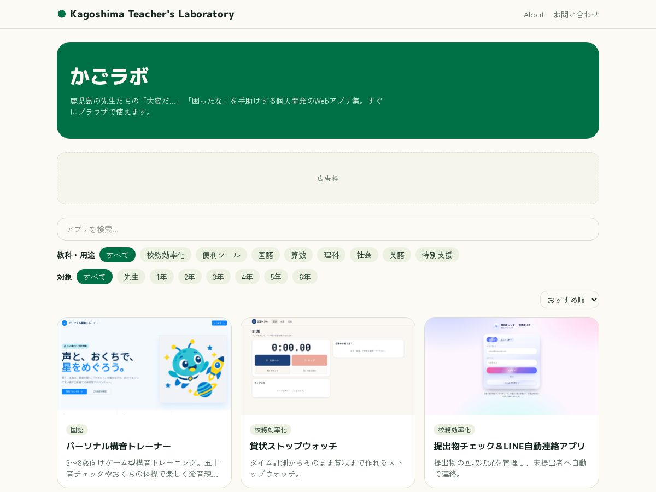
Task: Click the 賞状ストップウォッチ title
Action: [294, 446]
